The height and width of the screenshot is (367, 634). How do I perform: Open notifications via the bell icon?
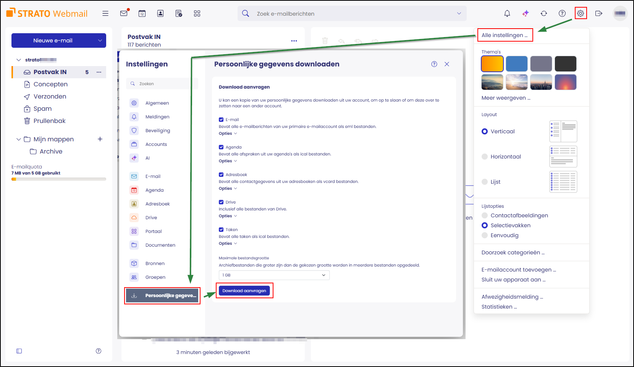(x=507, y=13)
